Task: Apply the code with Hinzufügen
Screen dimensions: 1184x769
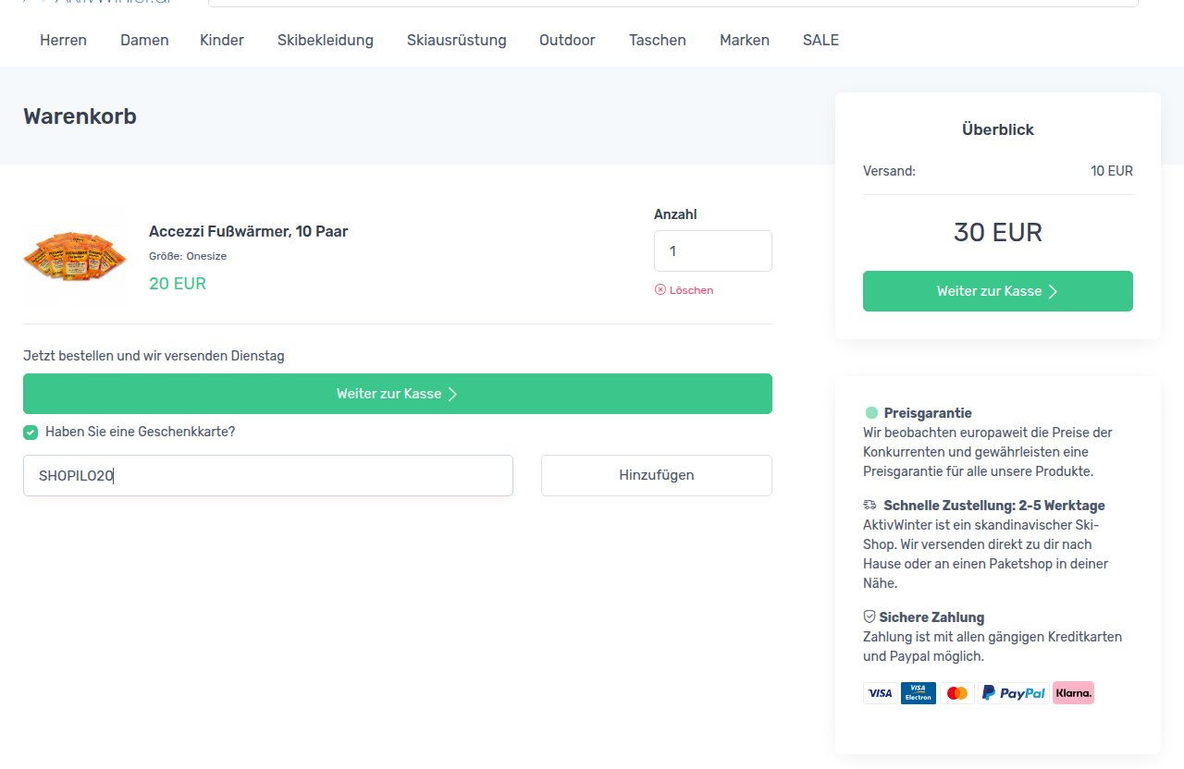Action: pos(657,475)
